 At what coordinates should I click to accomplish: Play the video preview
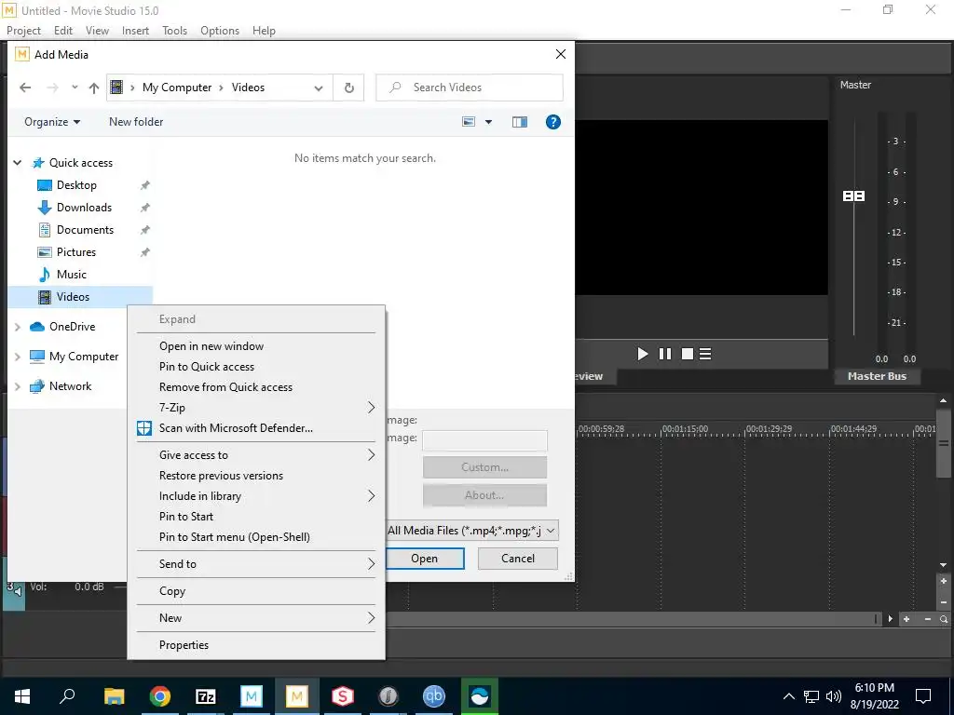[x=643, y=354]
